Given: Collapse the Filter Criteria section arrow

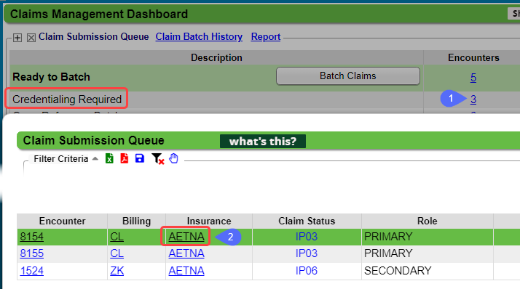Looking at the screenshot, I should coord(95,159).
